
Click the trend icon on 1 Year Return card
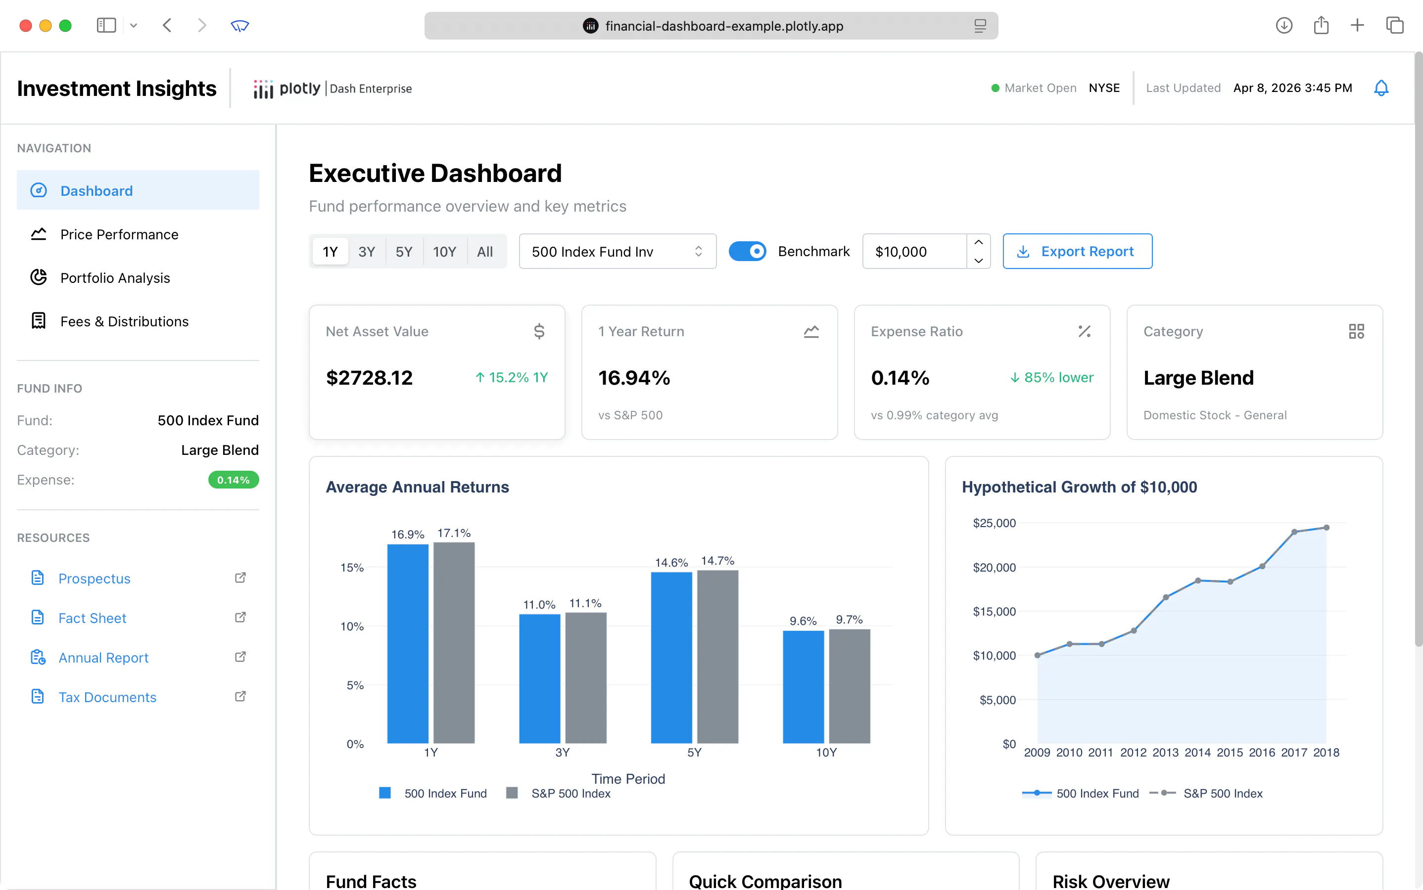point(811,331)
